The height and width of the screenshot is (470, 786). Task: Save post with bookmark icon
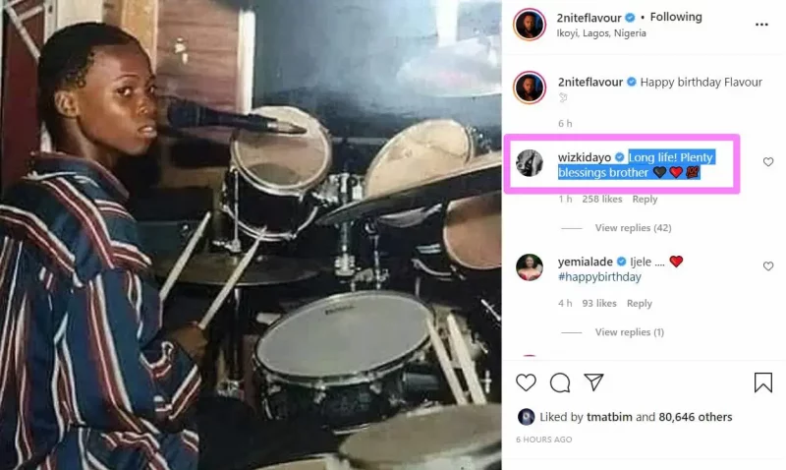pos(763,382)
